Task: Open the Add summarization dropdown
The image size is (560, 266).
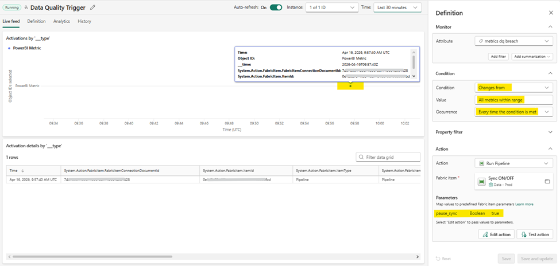Action: (532, 56)
